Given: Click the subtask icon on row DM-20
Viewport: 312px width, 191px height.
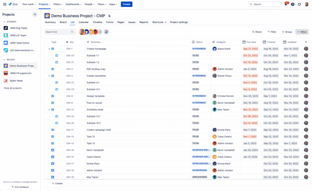Looking at the screenshot, I should [x=56, y=55].
